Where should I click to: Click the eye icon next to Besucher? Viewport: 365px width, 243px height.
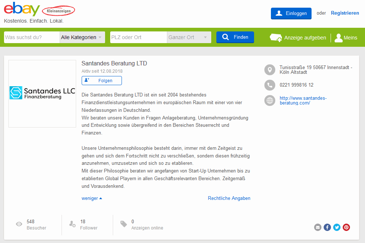19,224
